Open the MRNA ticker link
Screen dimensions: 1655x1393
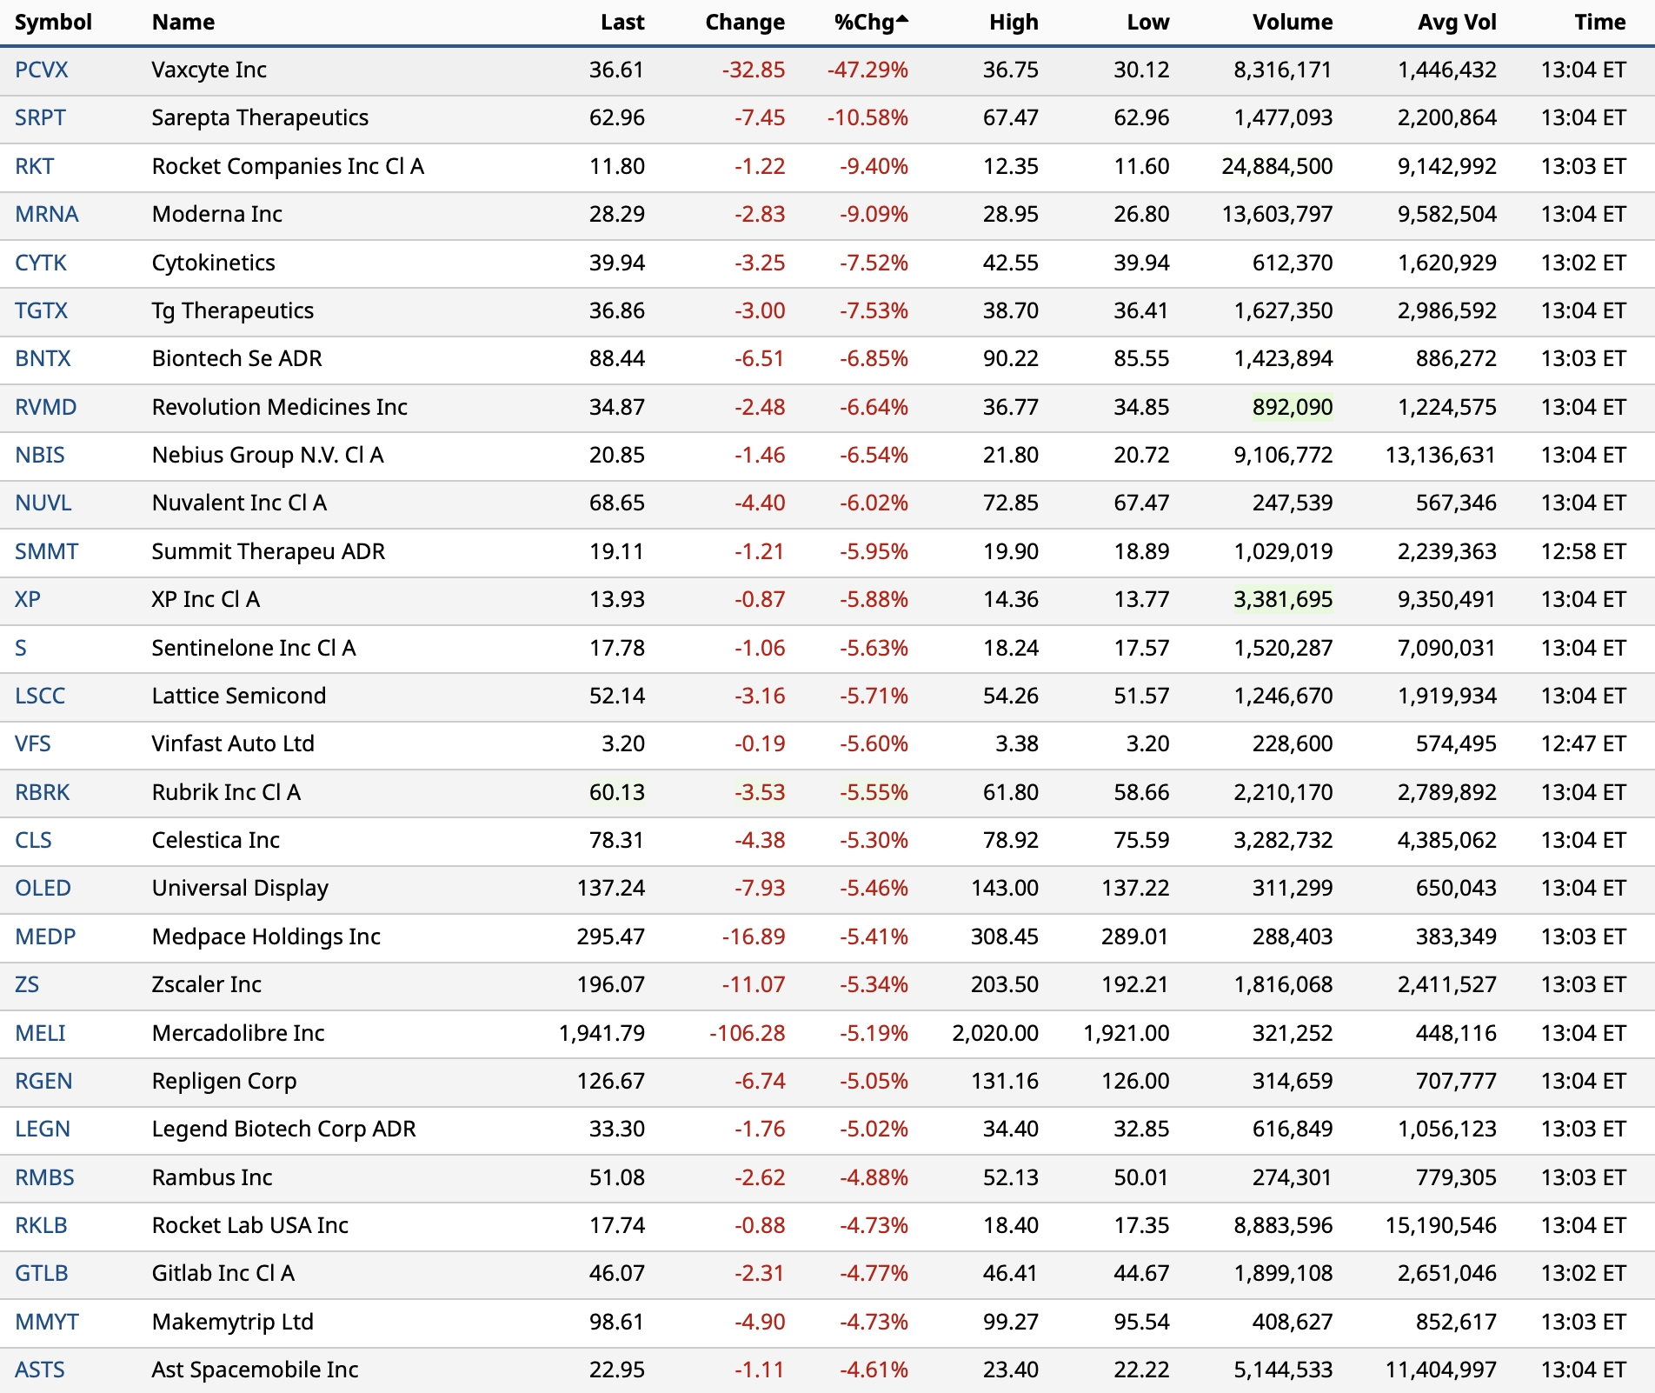[x=46, y=214]
